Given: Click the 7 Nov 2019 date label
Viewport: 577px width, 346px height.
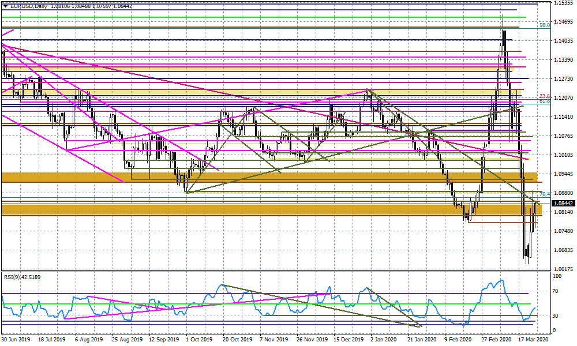Looking at the screenshot, I should click(x=274, y=339).
